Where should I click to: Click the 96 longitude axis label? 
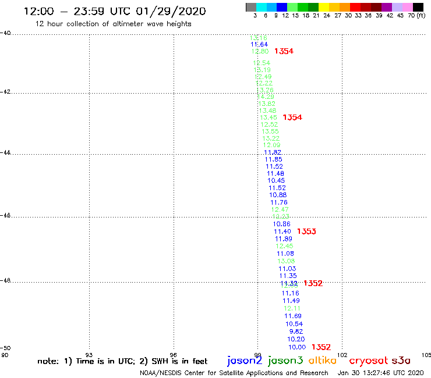(x=174, y=355)
